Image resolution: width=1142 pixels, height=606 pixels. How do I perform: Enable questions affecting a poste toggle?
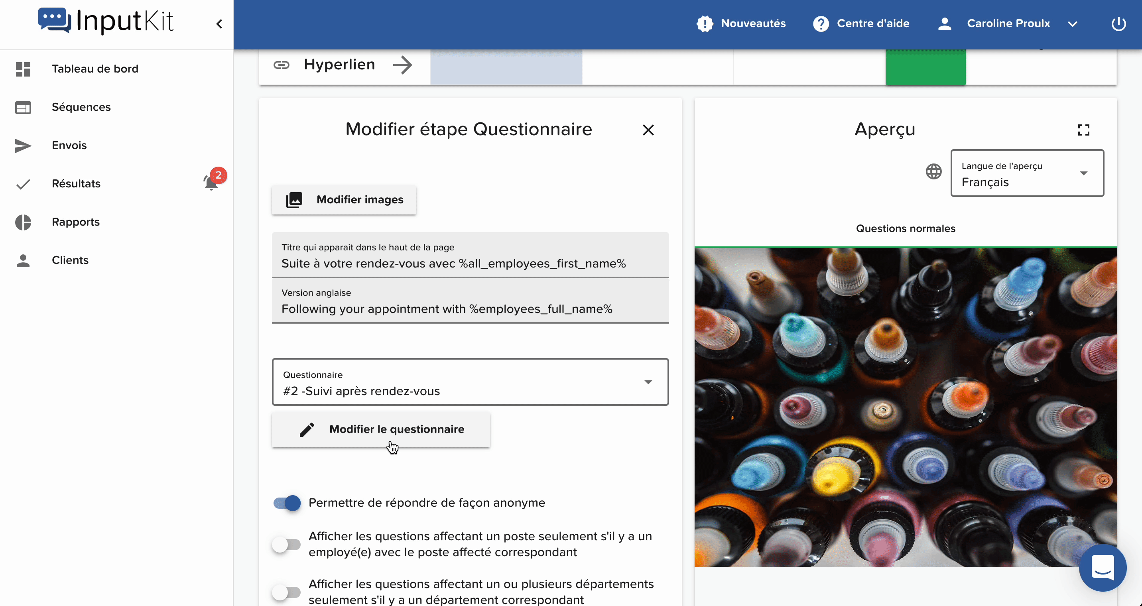(x=286, y=544)
